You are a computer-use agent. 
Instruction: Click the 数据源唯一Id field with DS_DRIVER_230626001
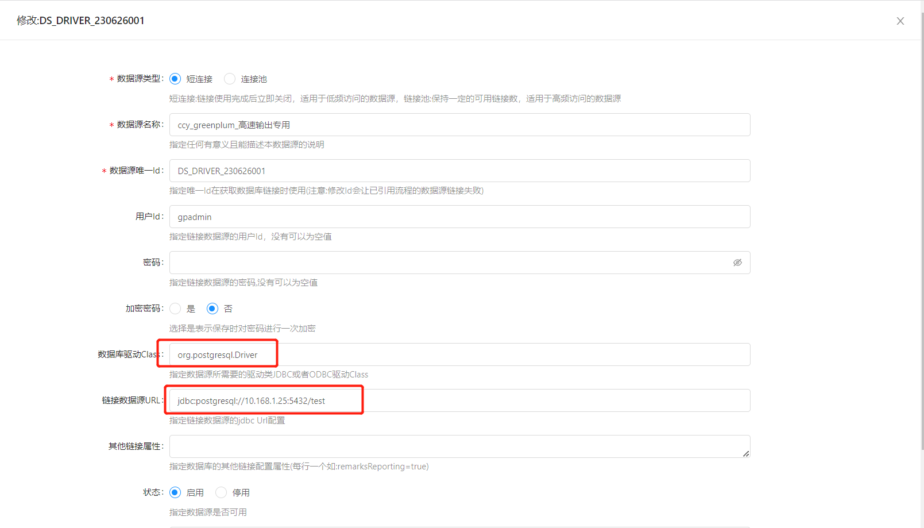pyautogui.click(x=459, y=171)
